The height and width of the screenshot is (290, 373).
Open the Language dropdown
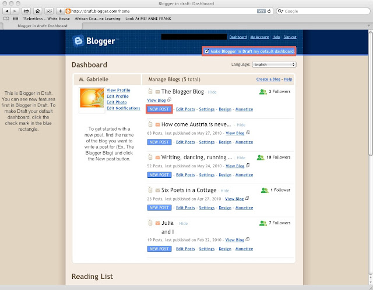(274, 65)
